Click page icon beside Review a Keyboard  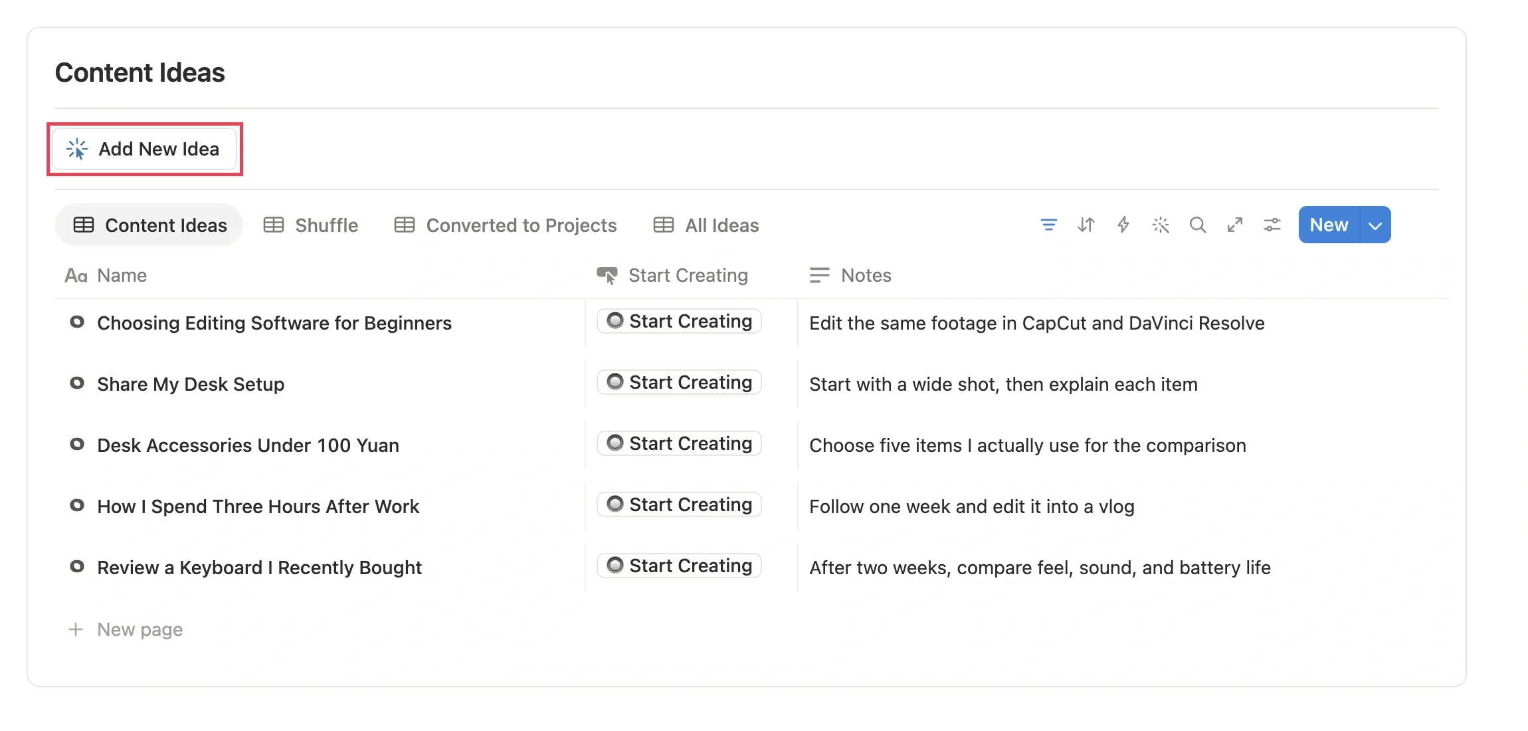77,567
